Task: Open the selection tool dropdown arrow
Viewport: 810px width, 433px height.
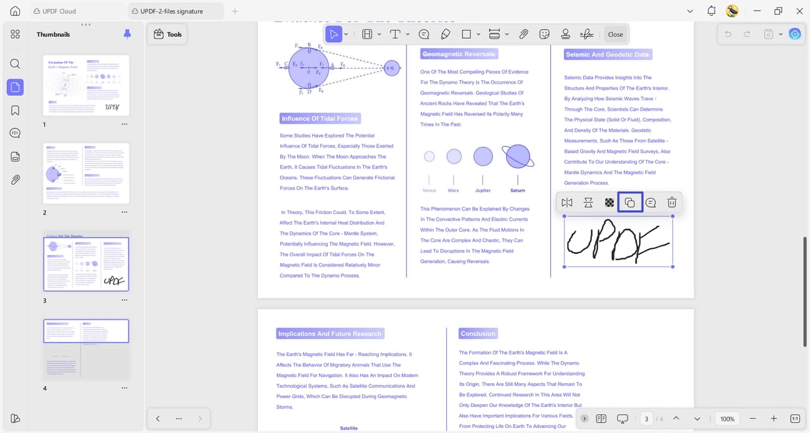Action: pos(346,34)
